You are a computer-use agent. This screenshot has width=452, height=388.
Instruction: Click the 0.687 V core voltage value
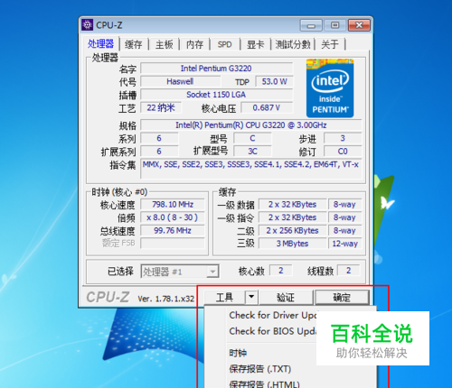tap(267, 107)
